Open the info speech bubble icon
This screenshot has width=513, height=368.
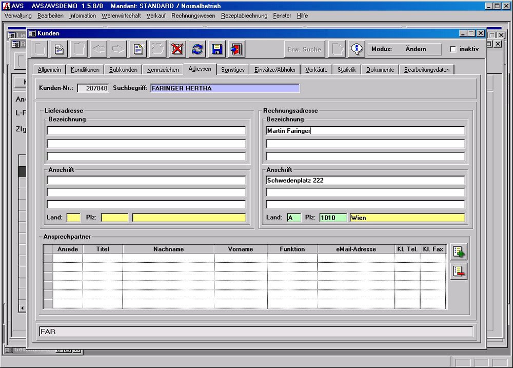(356, 49)
